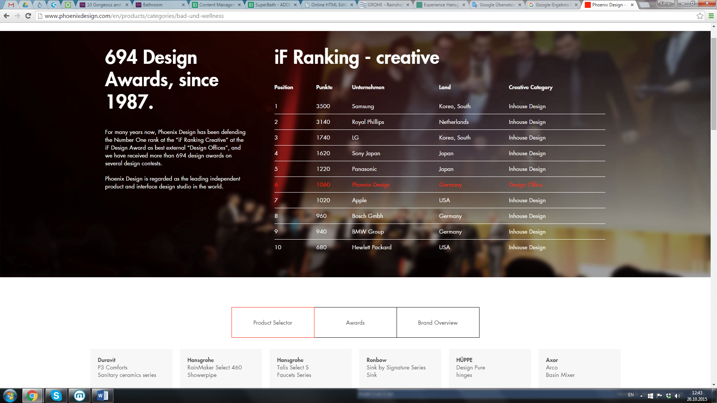The height and width of the screenshot is (403, 717).
Task: Click the Phoenix Design row company name
Action: tap(370, 185)
